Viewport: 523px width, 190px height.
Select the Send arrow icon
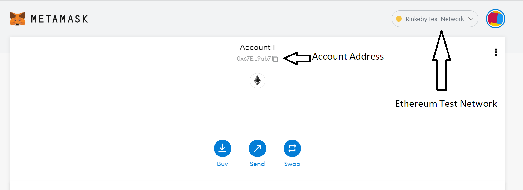[x=257, y=148]
